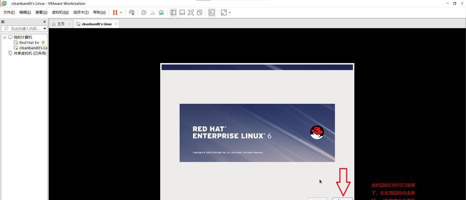Toggle the thumbnail bar view icon

pyautogui.click(x=182, y=12)
